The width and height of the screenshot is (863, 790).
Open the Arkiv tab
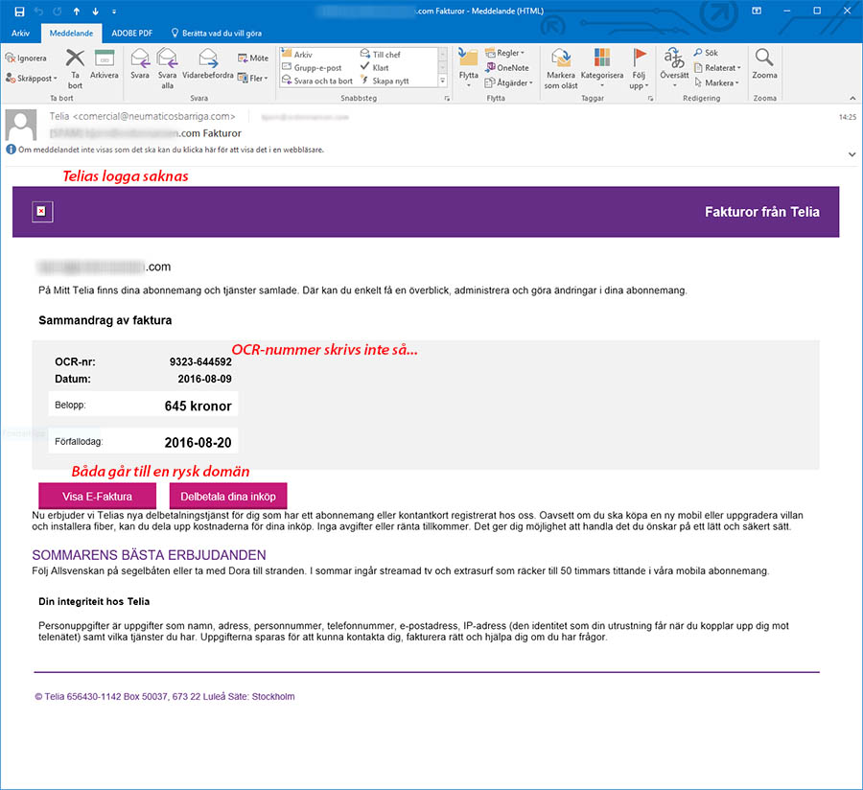pos(20,33)
